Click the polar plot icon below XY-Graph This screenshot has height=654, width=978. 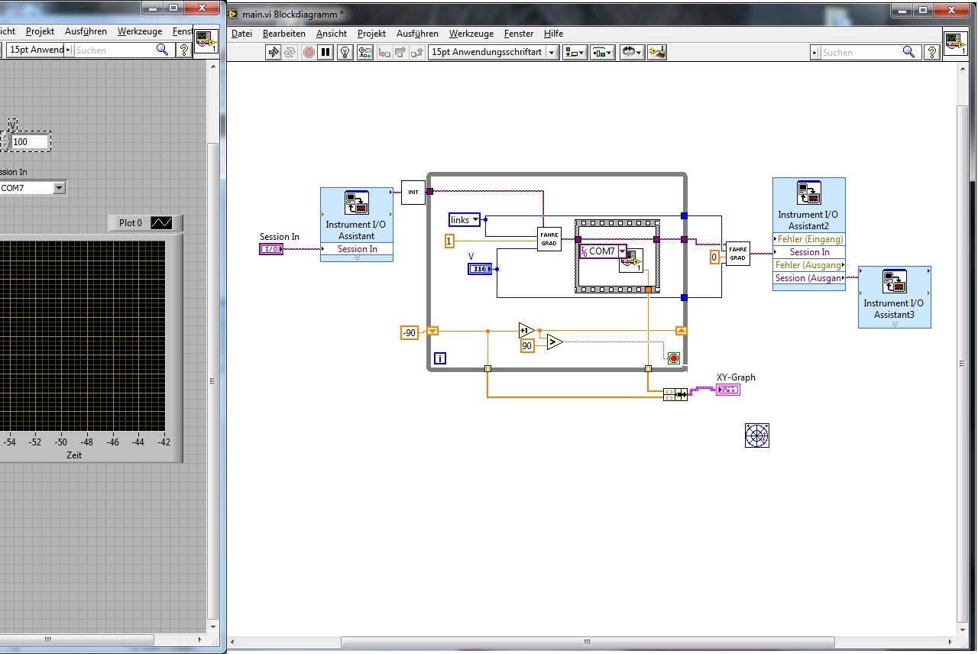tap(756, 435)
